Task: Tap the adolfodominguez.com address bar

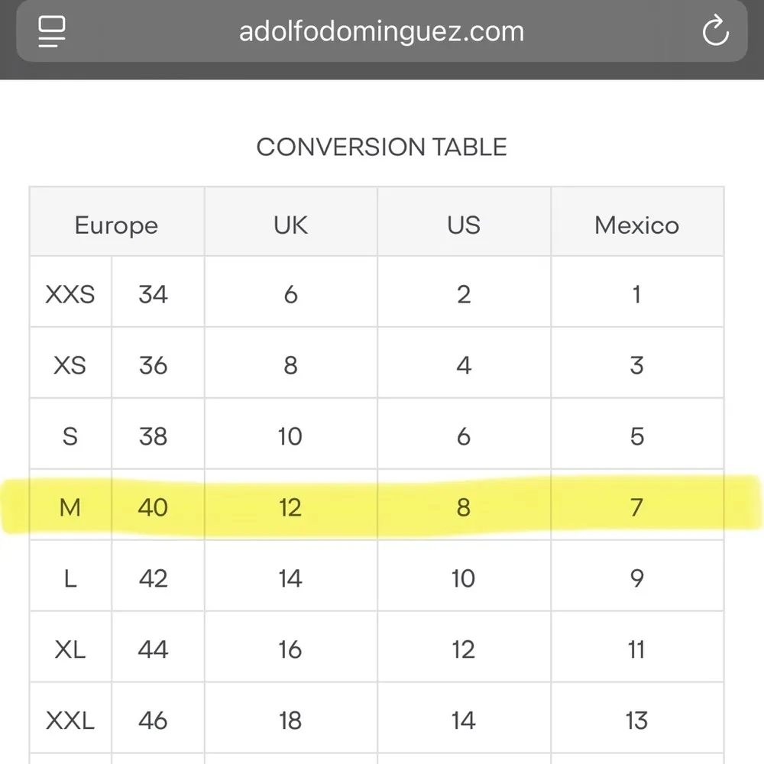Action: pyautogui.click(x=381, y=31)
